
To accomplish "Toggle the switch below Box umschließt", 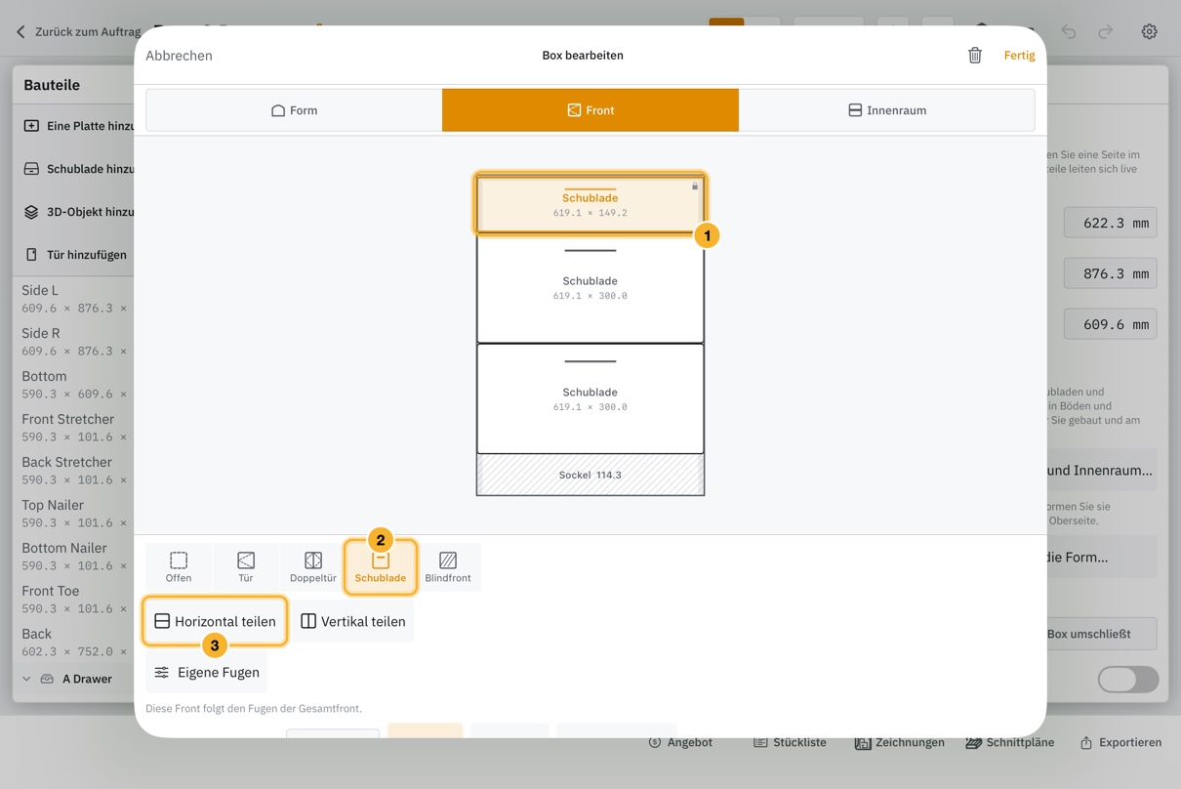I will click(1128, 680).
